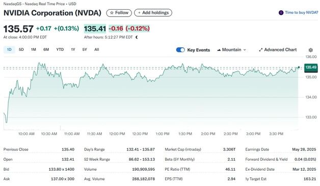This screenshot has height=186, width=320.
Task: Click the 1y Target Est value 163.21
Action: coord(310,179)
